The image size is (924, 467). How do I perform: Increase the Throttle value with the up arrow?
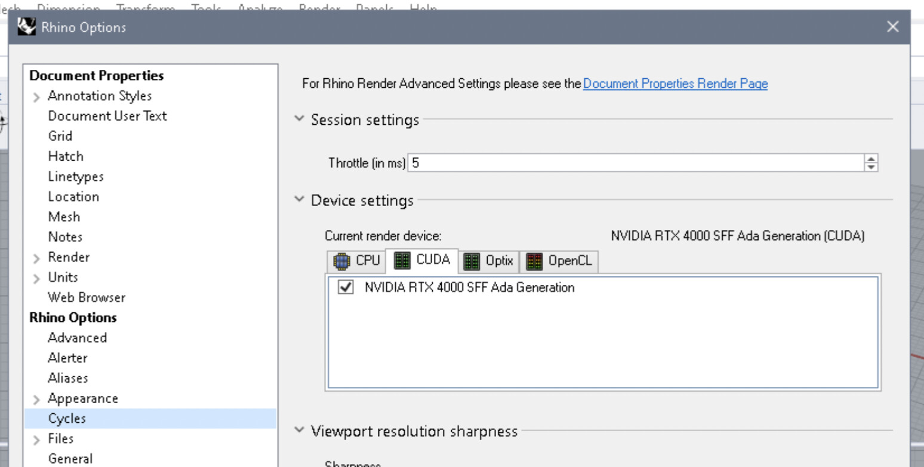click(x=871, y=159)
